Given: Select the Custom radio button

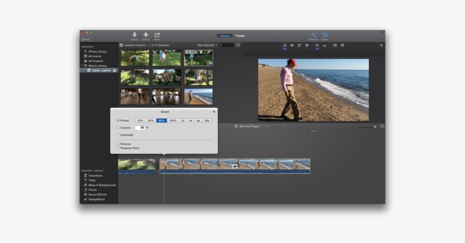Looking at the screenshot, I should [119, 128].
